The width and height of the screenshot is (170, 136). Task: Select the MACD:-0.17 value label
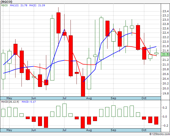pyautogui.click(x=29, y=102)
